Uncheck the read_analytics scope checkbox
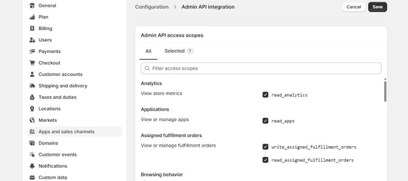The height and width of the screenshot is (181, 408). [x=265, y=95]
